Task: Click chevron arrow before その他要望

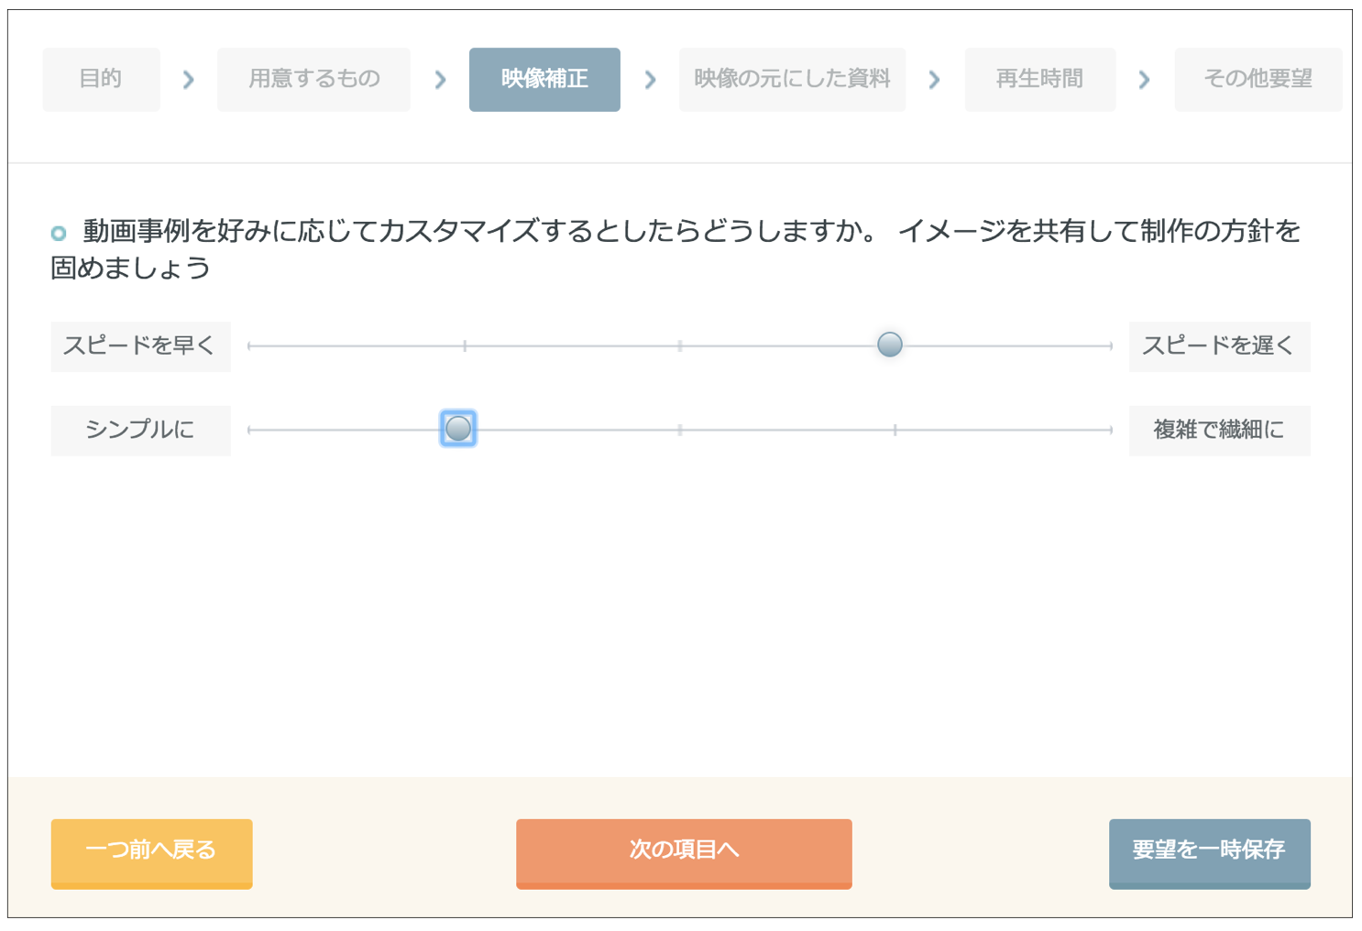Action: point(1144,81)
